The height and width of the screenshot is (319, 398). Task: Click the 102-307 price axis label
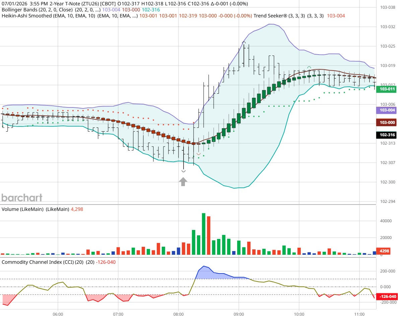point(388,163)
